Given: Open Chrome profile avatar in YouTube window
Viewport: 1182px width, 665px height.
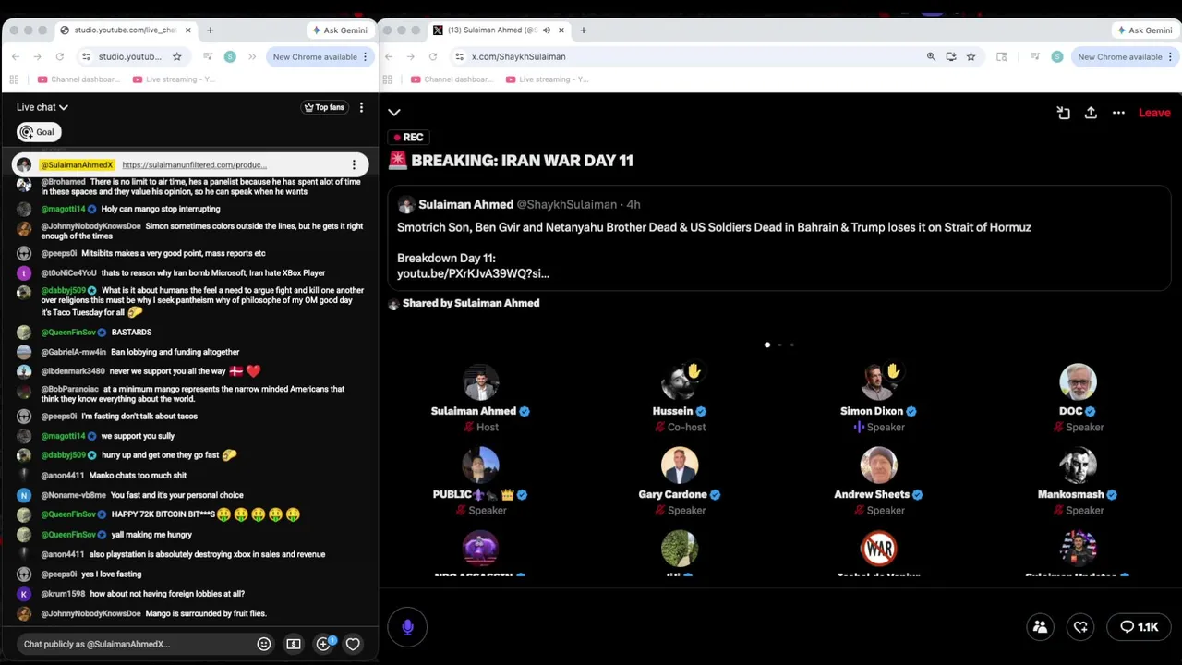Looking at the screenshot, I should pos(230,56).
